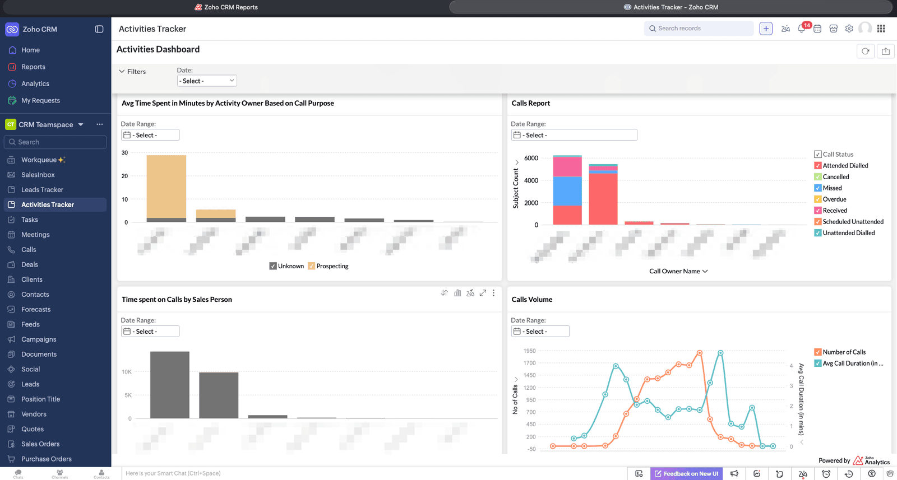Click the share dashboard icon
The image size is (897, 480).
click(886, 51)
